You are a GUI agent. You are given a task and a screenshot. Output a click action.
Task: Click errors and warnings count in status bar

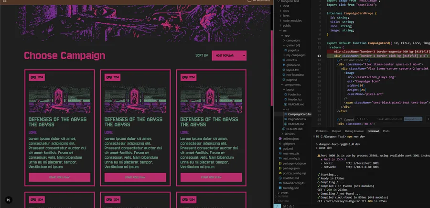(289, 207)
